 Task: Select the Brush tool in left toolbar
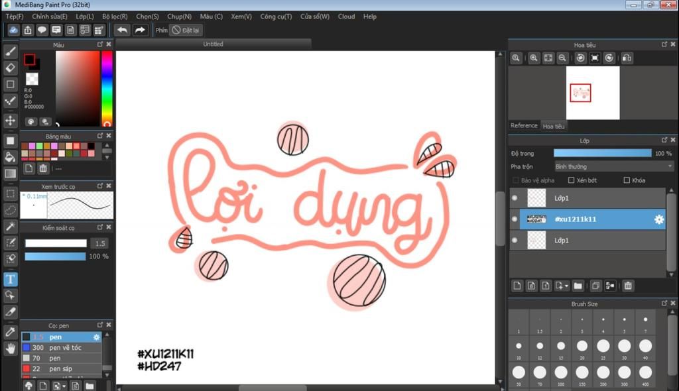[11, 52]
